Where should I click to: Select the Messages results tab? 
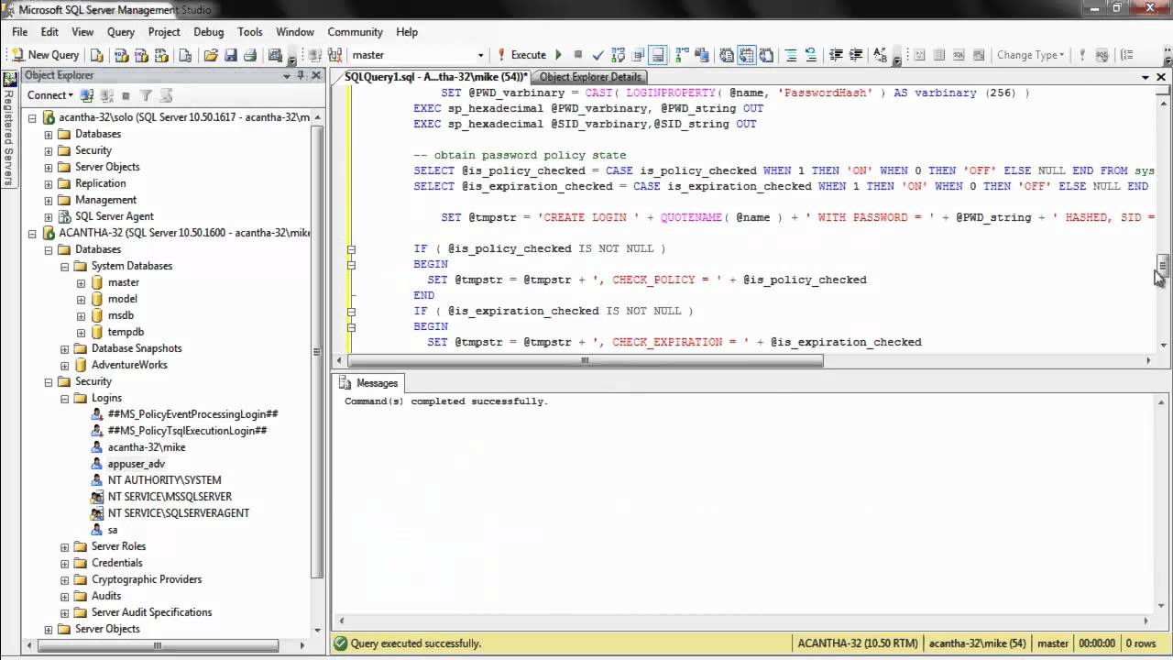tap(370, 383)
